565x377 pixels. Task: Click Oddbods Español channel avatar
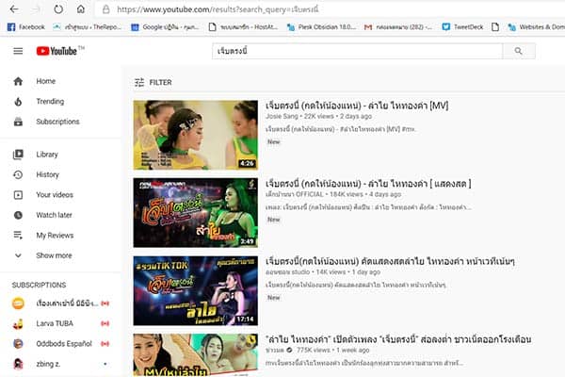tap(18, 344)
